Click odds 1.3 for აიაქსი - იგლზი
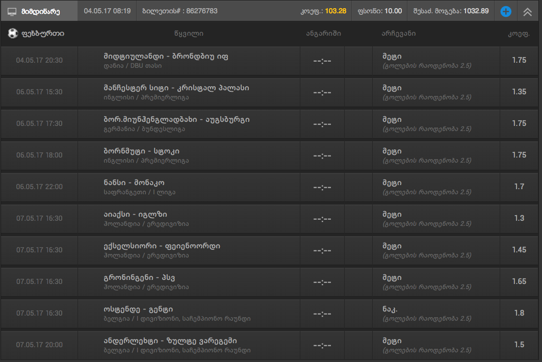Image resolution: width=542 pixels, height=362 pixels. click(519, 218)
